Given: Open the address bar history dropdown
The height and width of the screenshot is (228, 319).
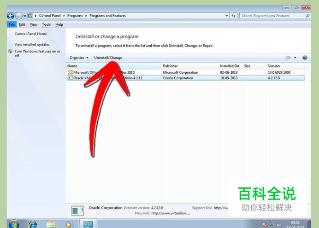Looking at the screenshot, I should [227, 16].
